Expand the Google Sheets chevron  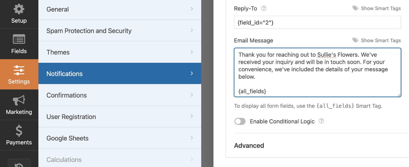(x=191, y=138)
